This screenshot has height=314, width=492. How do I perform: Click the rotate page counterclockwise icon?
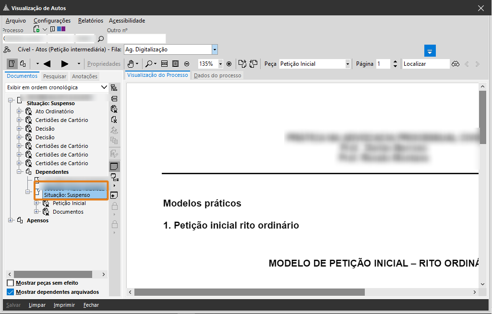(253, 64)
